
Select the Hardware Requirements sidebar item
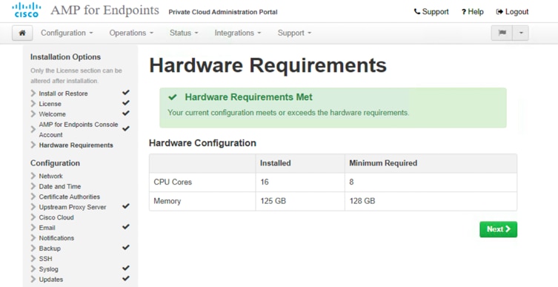pos(76,145)
